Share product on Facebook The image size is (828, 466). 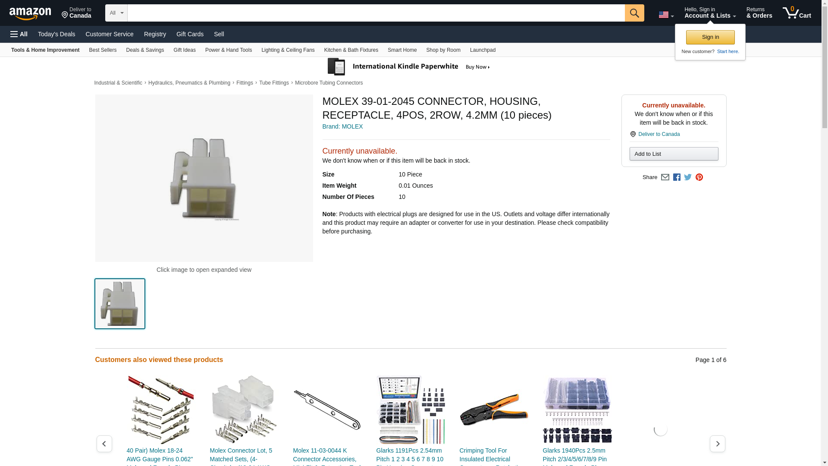pyautogui.click(x=677, y=177)
